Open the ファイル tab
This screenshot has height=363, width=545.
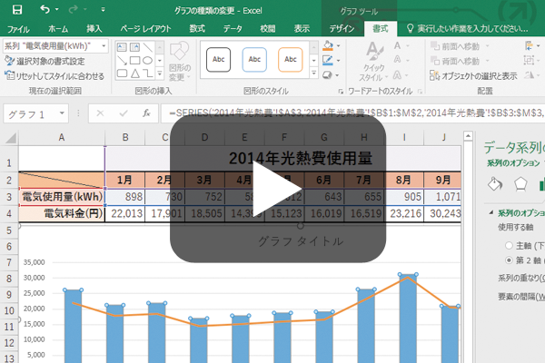pos(18,29)
